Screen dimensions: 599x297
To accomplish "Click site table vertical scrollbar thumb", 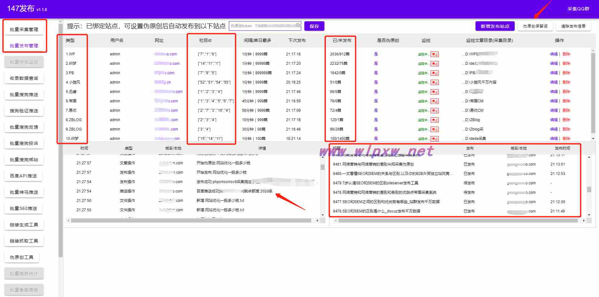I will coord(593,92).
